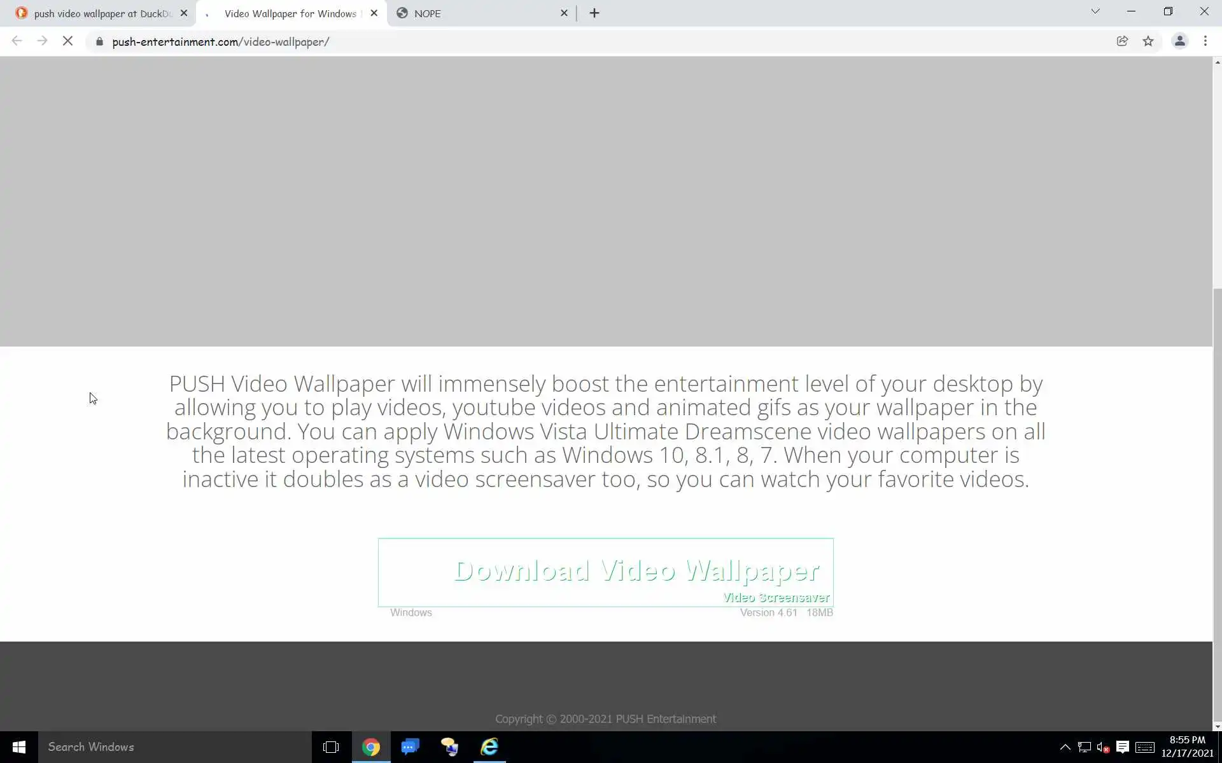This screenshot has height=763, width=1222.
Task: Click the browser back arrow
Action: pos(17,41)
